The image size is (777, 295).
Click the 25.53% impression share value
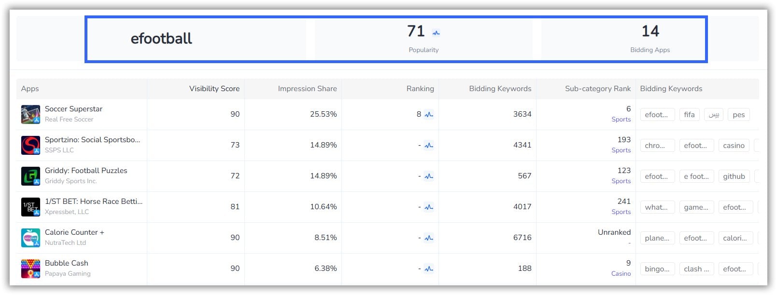(x=323, y=114)
